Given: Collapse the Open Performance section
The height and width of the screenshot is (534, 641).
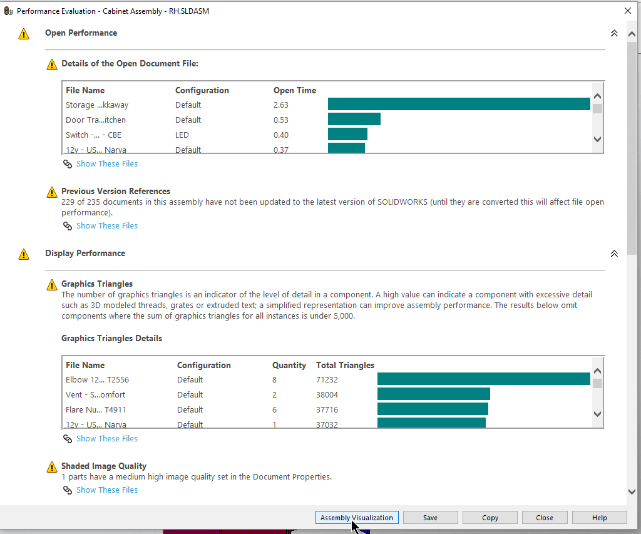Looking at the screenshot, I should 614,33.
